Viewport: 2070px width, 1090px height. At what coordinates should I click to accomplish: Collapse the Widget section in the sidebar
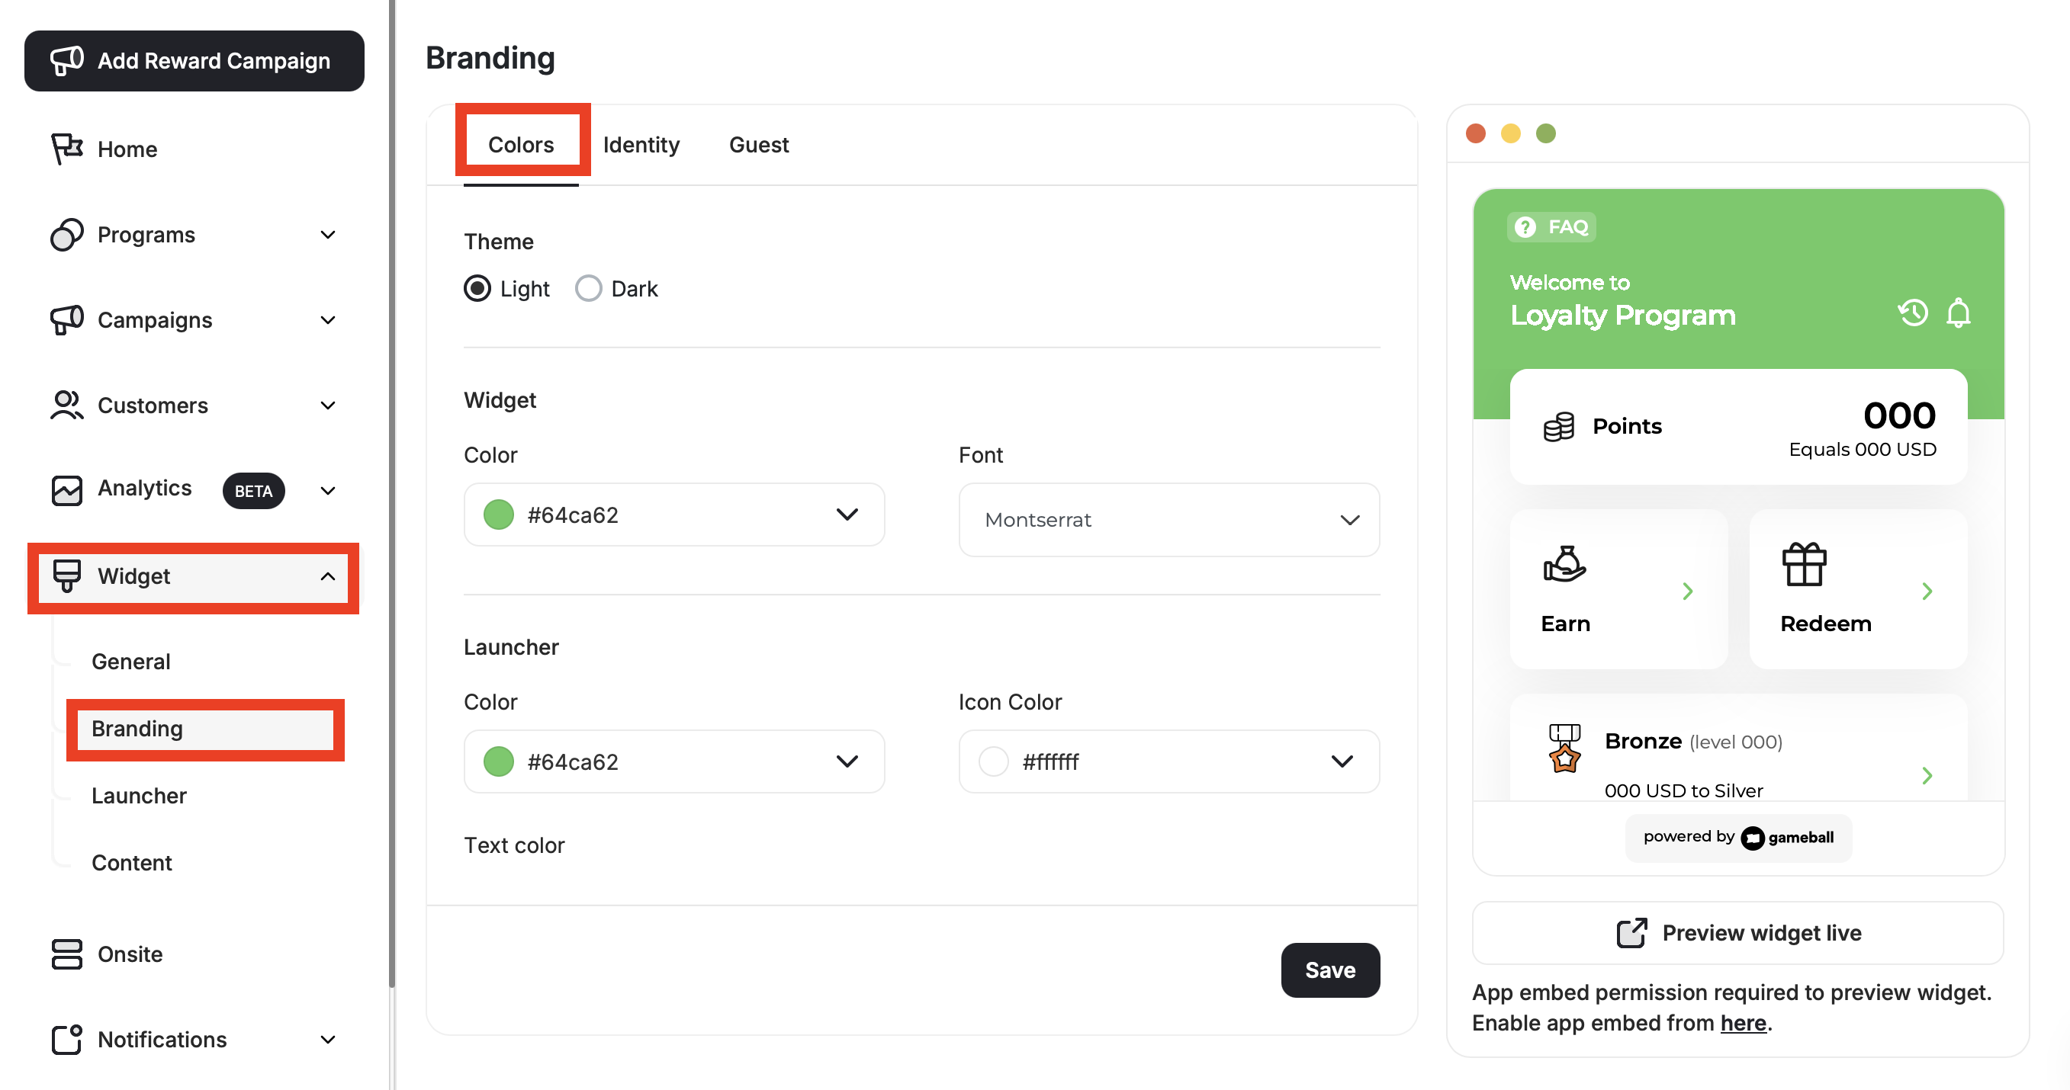(327, 576)
